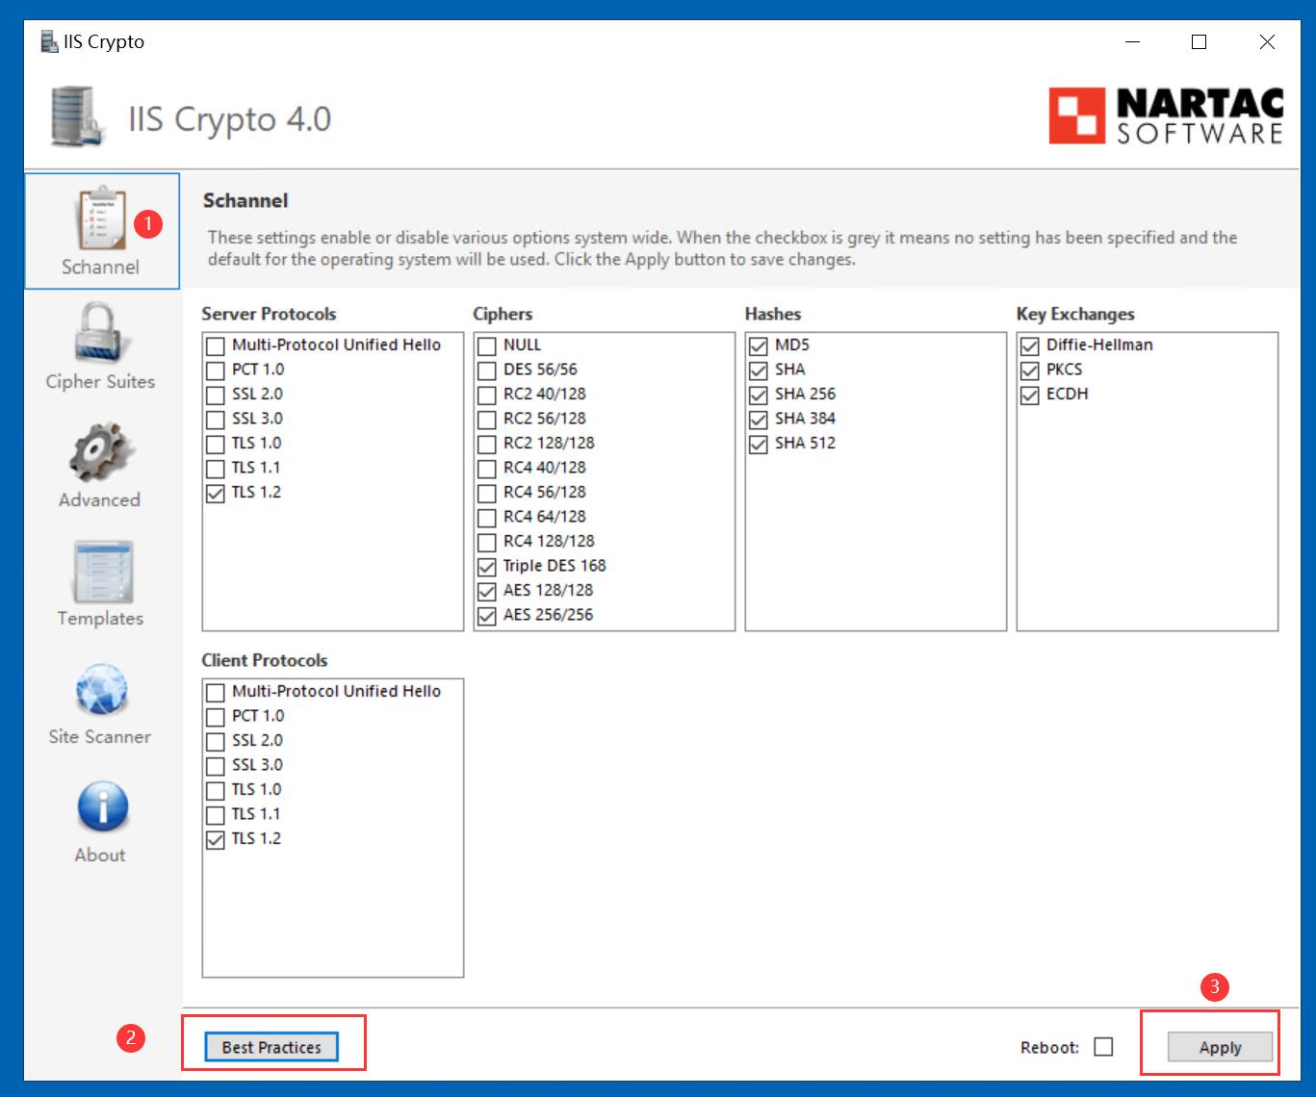The width and height of the screenshot is (1316, 1097).
Task: Click the Best Practices button
Action: (271, 1047)
